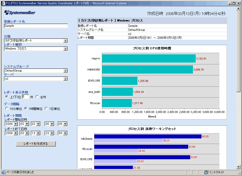Click the 23.53 working set value
The width and height of the screenshot is (242, 176).
(x=140, y=161)
